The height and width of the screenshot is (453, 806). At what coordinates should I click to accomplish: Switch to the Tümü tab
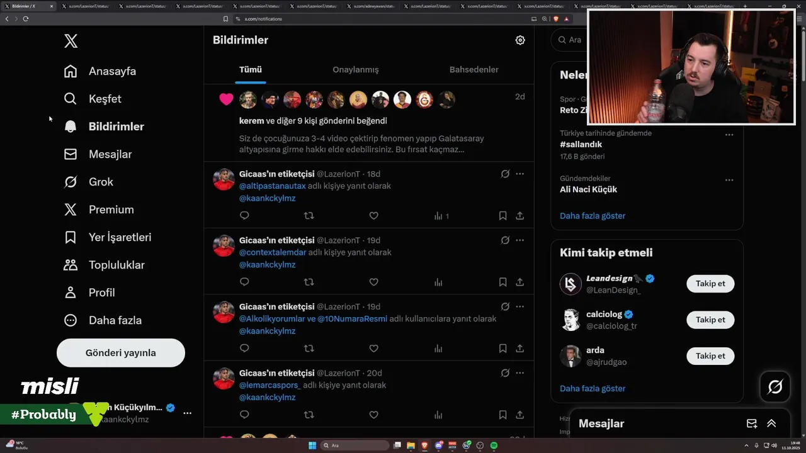(x=251, y=70)
